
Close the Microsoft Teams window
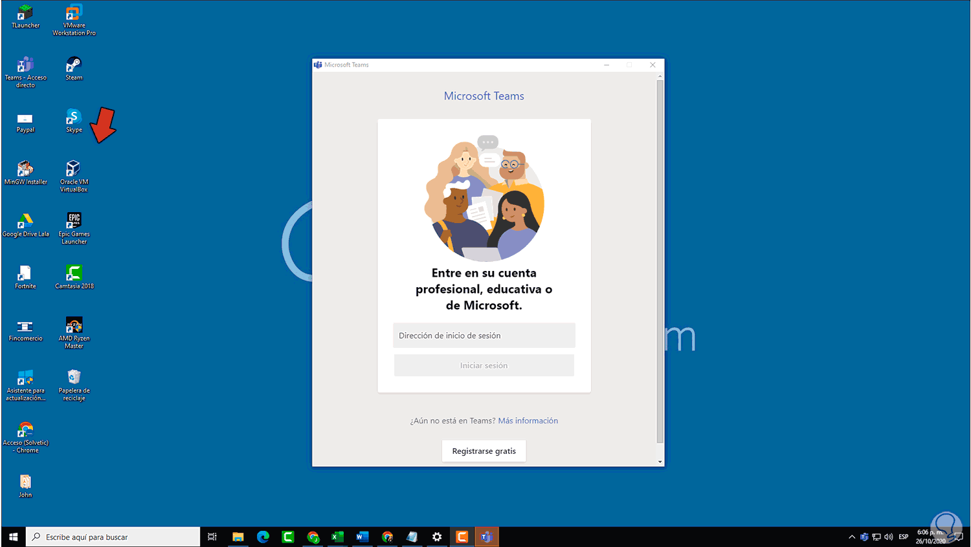click(653, 65)
